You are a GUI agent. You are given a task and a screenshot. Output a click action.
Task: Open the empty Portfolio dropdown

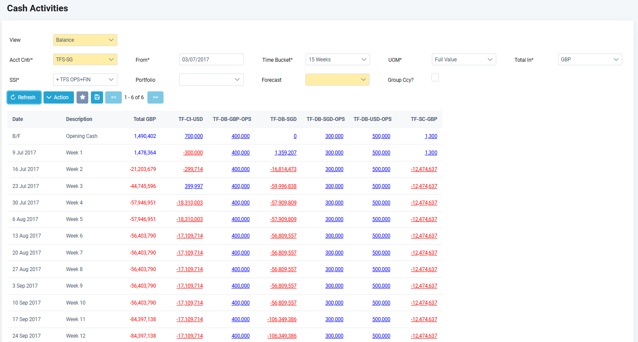click(211, 80)
